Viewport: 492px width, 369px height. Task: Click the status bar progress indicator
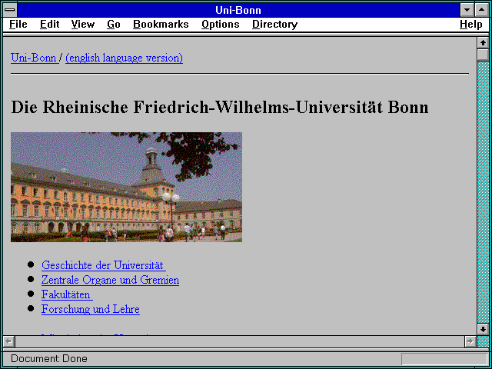point(444,359)
